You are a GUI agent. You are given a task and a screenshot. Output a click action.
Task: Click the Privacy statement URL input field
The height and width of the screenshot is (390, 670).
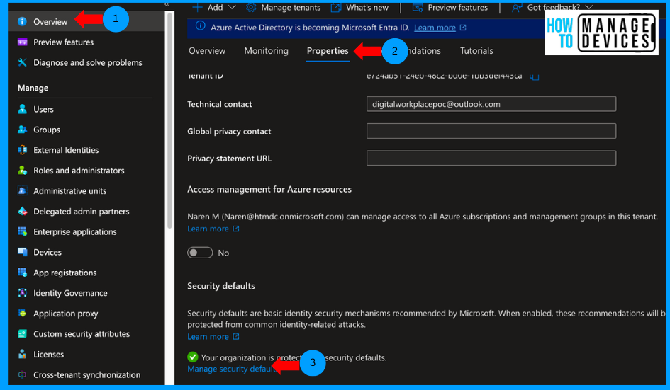pyautogui.click(x=491, y=159)
